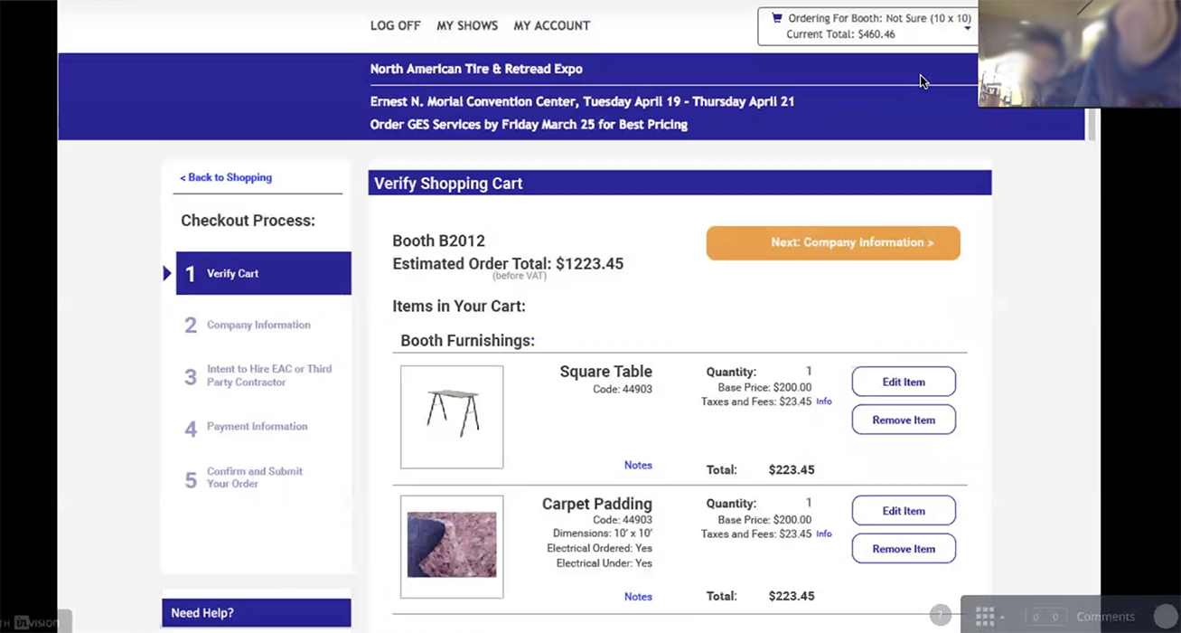Click the North American Tire & Retread Expo title
Viewport: 1181px width, 633px height.
[x=476, y=69]
